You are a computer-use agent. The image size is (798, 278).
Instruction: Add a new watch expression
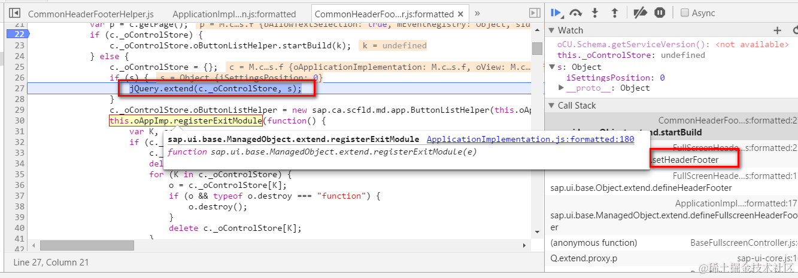[778, 30]
